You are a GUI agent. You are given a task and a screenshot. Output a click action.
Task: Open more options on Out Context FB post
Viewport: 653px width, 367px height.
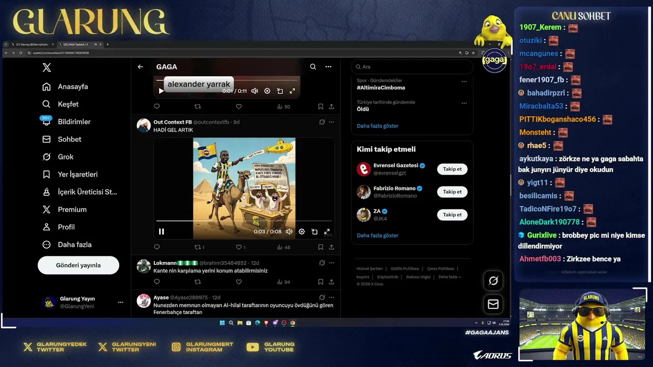click(332, 122)
